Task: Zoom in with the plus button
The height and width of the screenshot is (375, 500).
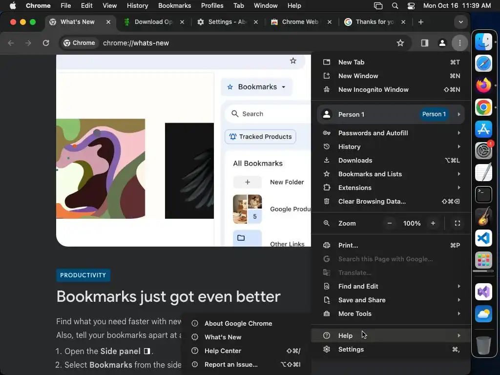Action: (433, 223)
